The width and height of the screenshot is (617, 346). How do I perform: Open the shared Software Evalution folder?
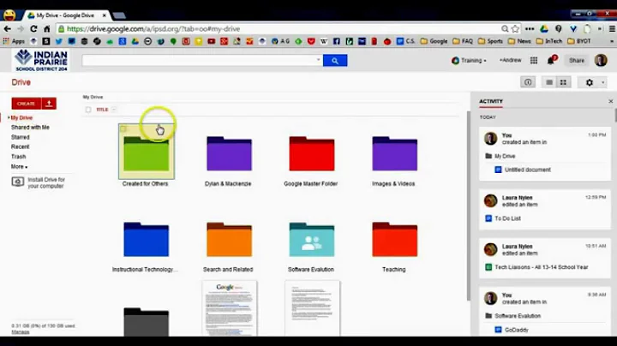[312, 240]
